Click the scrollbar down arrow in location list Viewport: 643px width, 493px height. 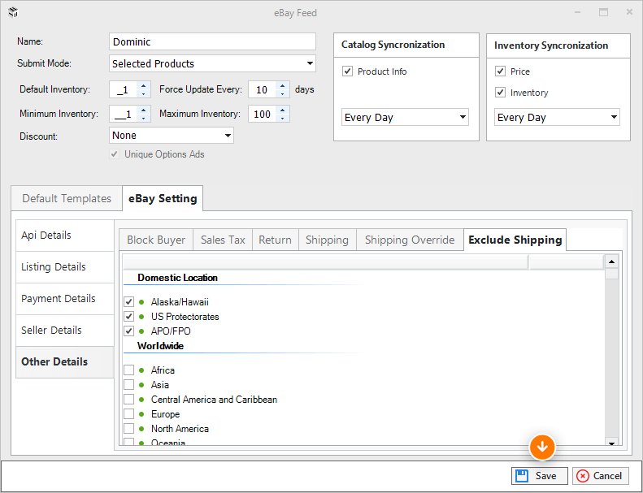[x=611, y=443]
